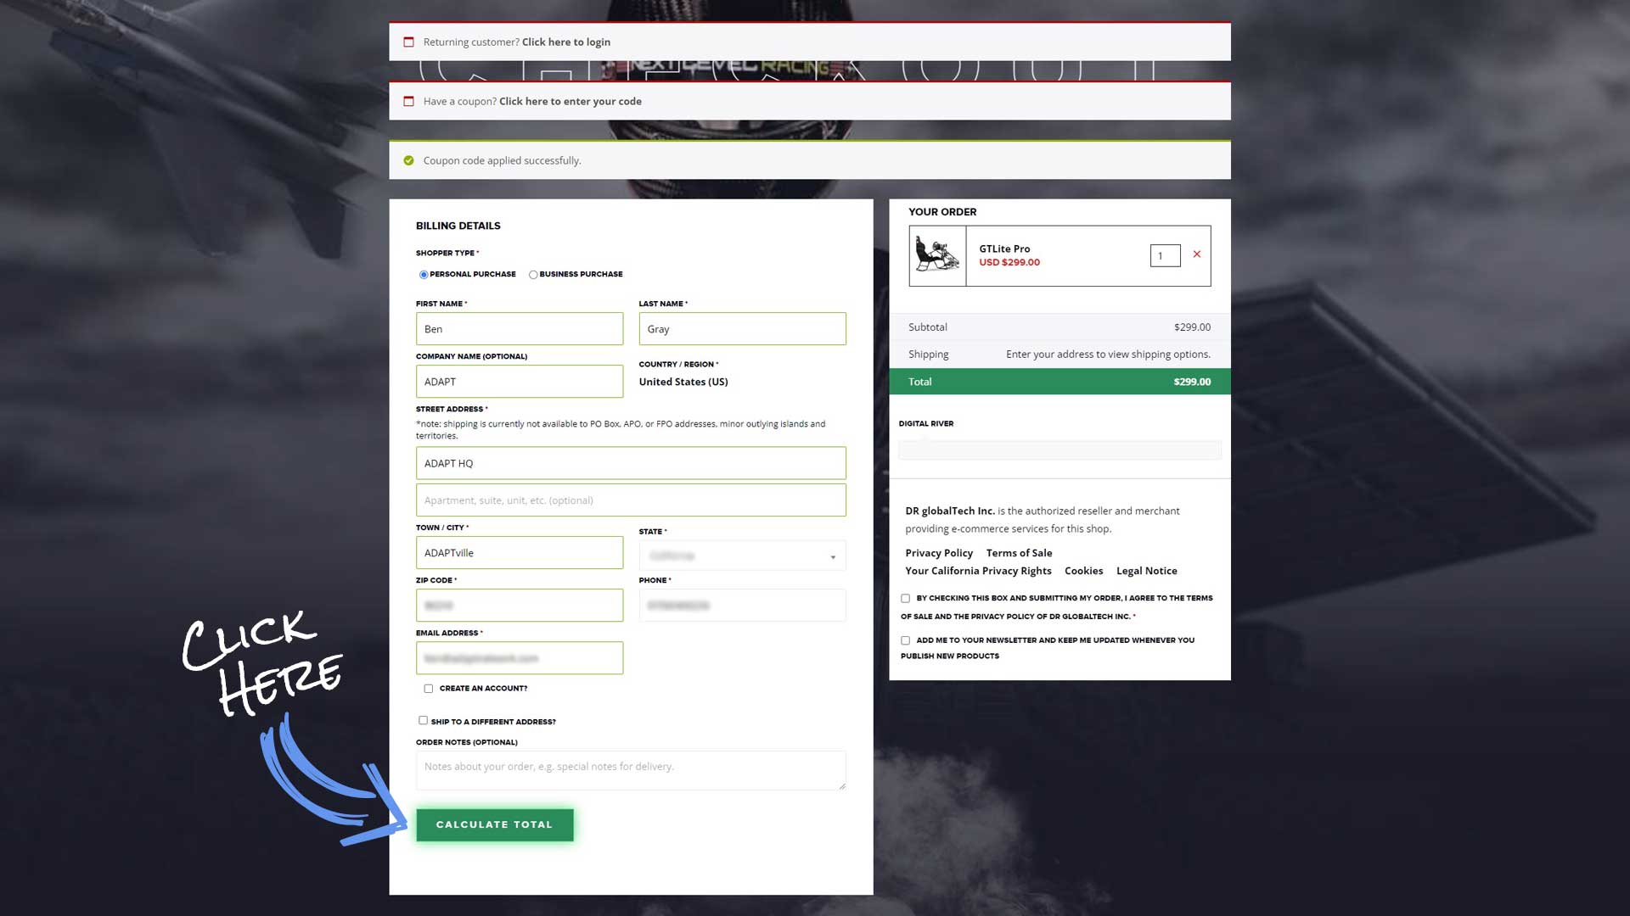Open Your California Privacy Rights link

tap(978, 571)
